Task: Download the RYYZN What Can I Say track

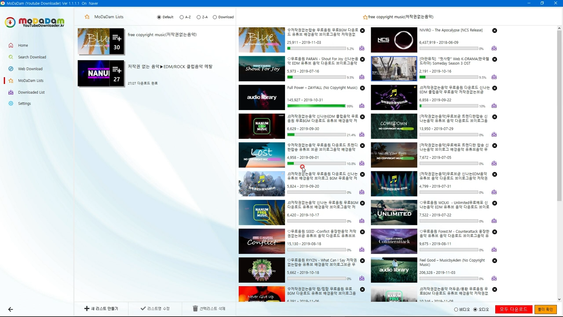Action: click(362, 278)
